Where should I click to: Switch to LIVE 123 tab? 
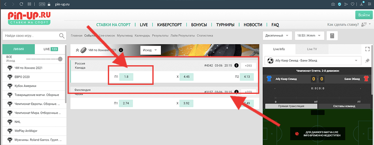(x=51, y=49)
